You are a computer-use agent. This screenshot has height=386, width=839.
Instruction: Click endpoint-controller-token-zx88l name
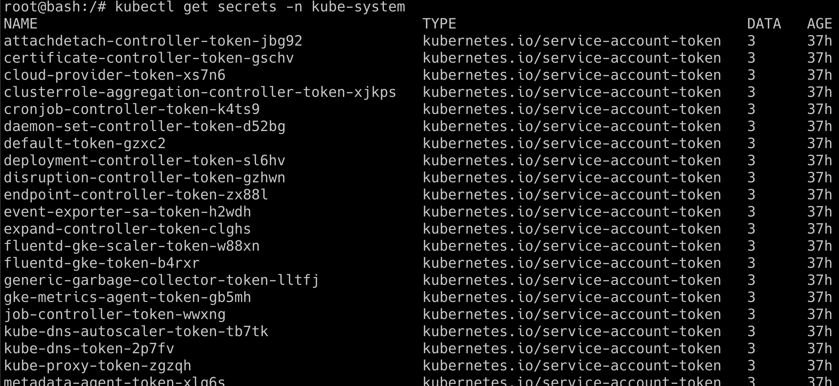136,195
